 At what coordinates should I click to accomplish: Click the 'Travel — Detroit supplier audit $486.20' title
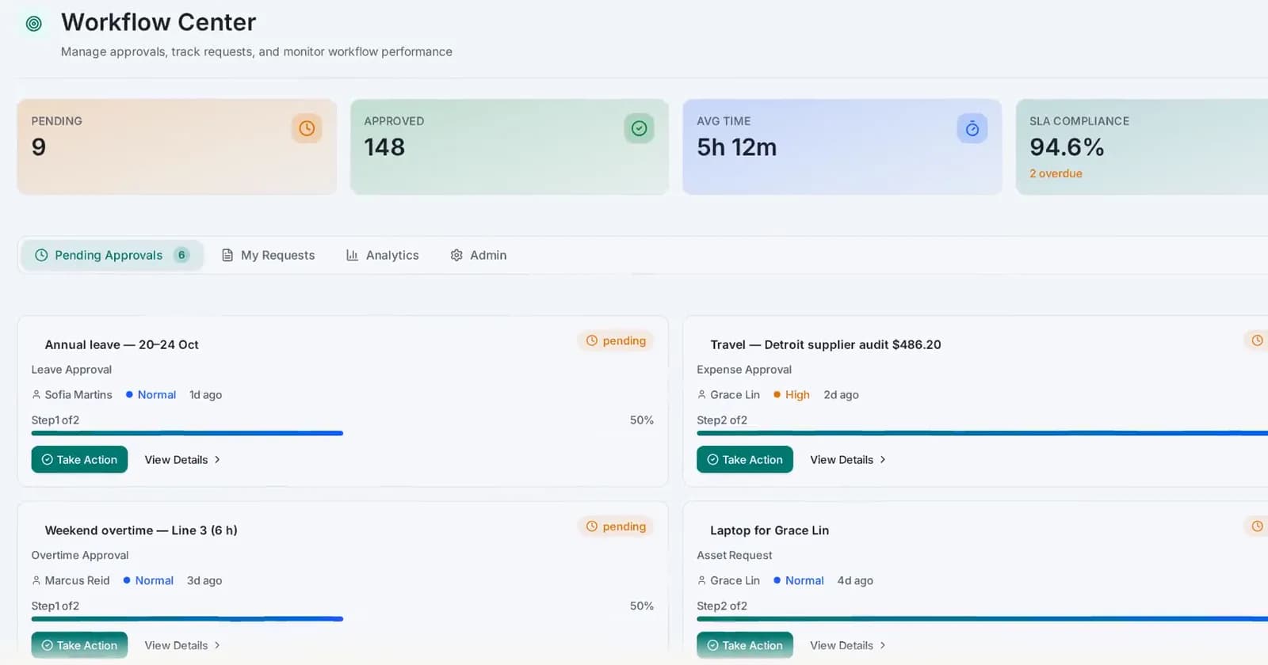click(826, 344)
